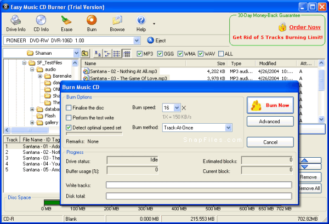
Task: Expand the Barenake folder node
Action: pyautogui.click(x=40, y=76)
